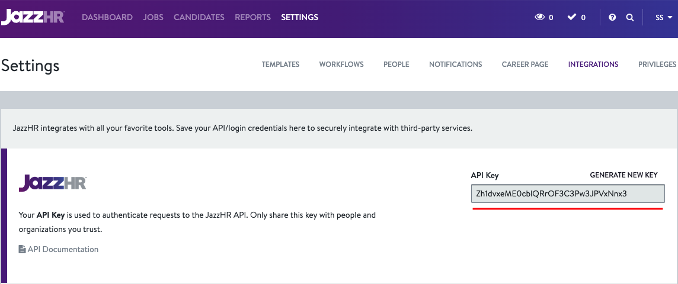Click the Settings page heading
The image size is (678, 284).
(30, 66)
